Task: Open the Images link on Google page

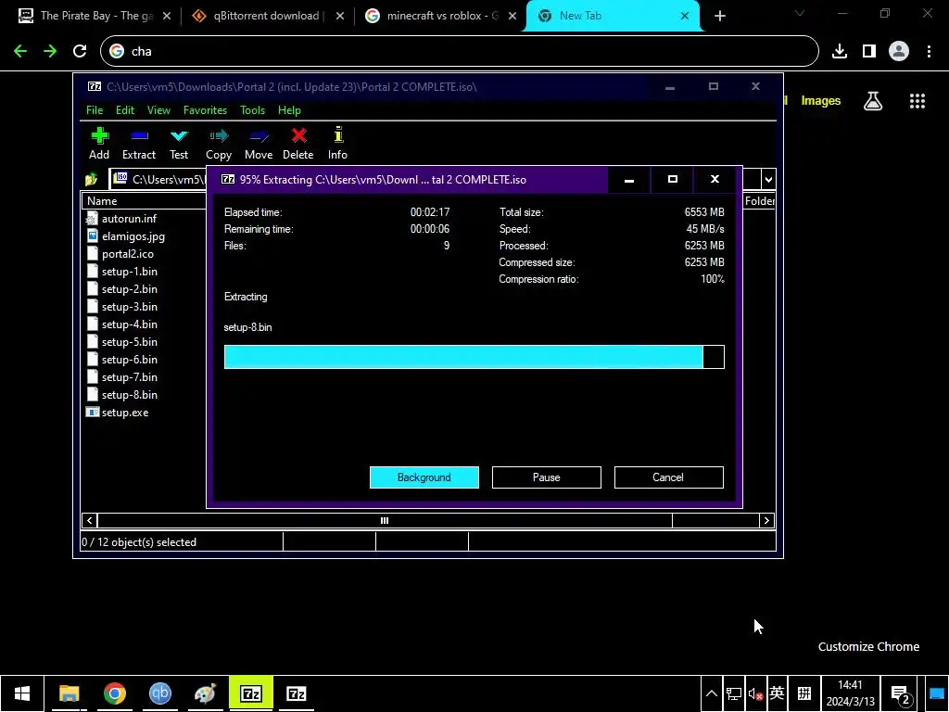Action: (821, 101)
